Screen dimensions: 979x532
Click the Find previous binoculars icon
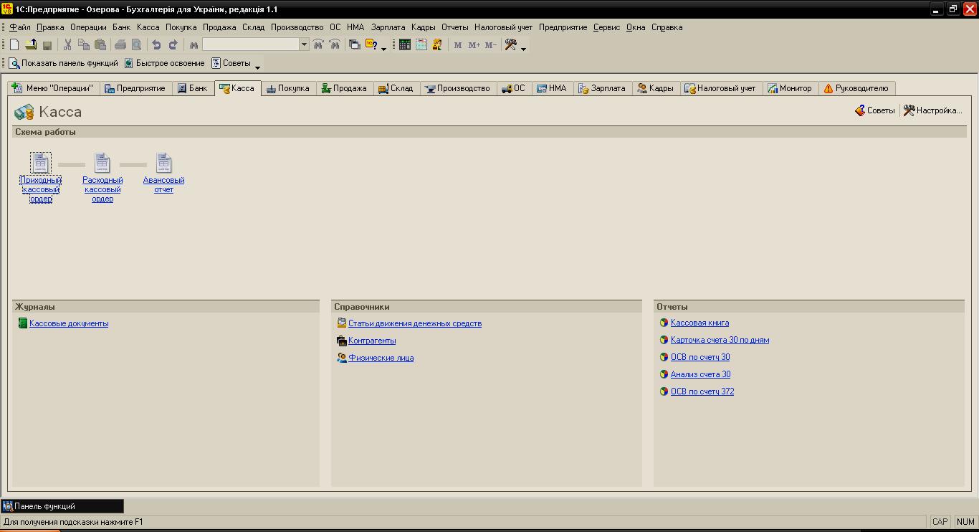coord(335,44)
